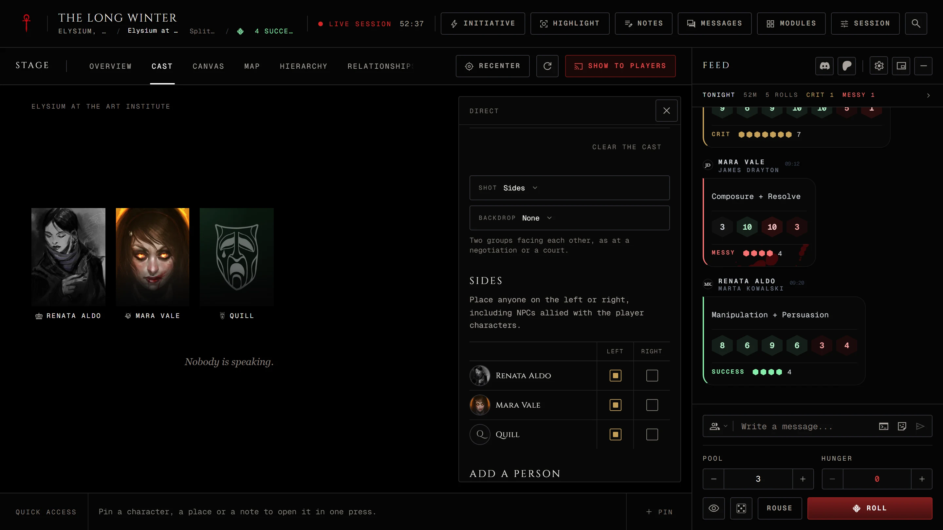Check Right side for Quill

[x=652, y=434]
